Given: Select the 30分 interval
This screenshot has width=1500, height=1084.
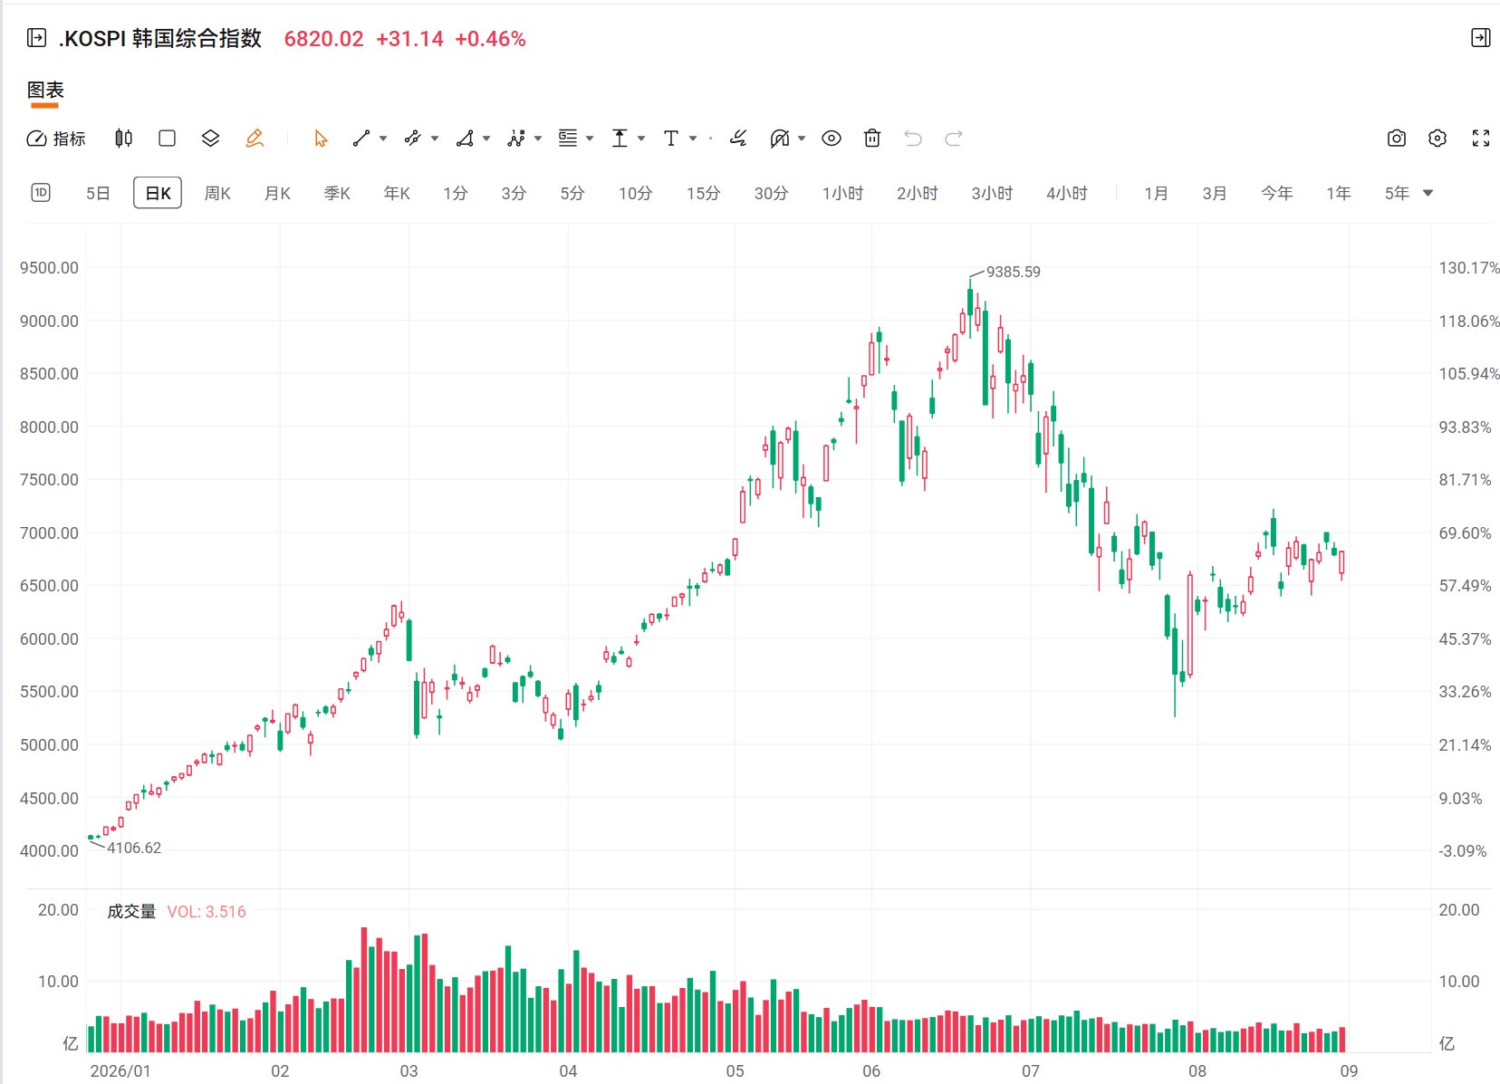Looking at the screenshot, I should 771,193.
